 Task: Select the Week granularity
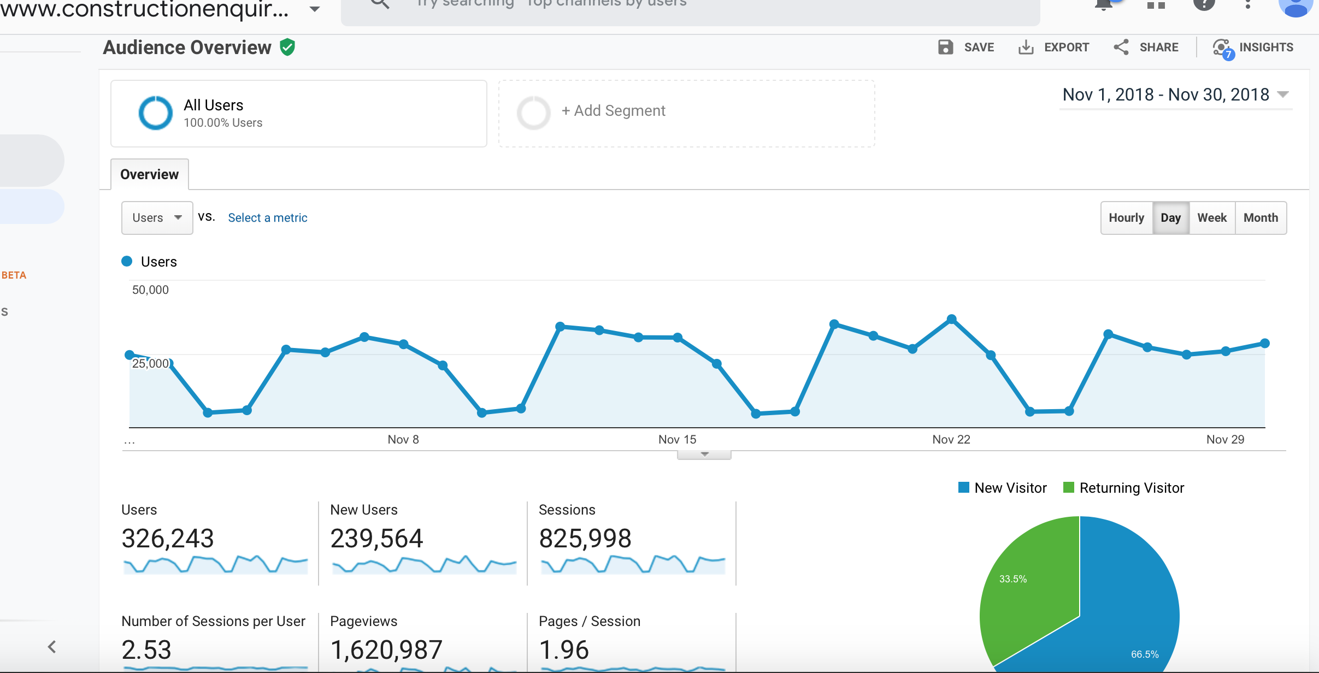point(1212,217)
